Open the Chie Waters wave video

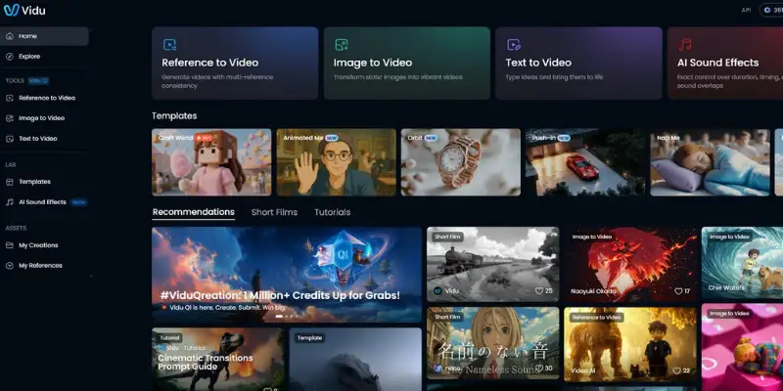(x=742, y=263)
